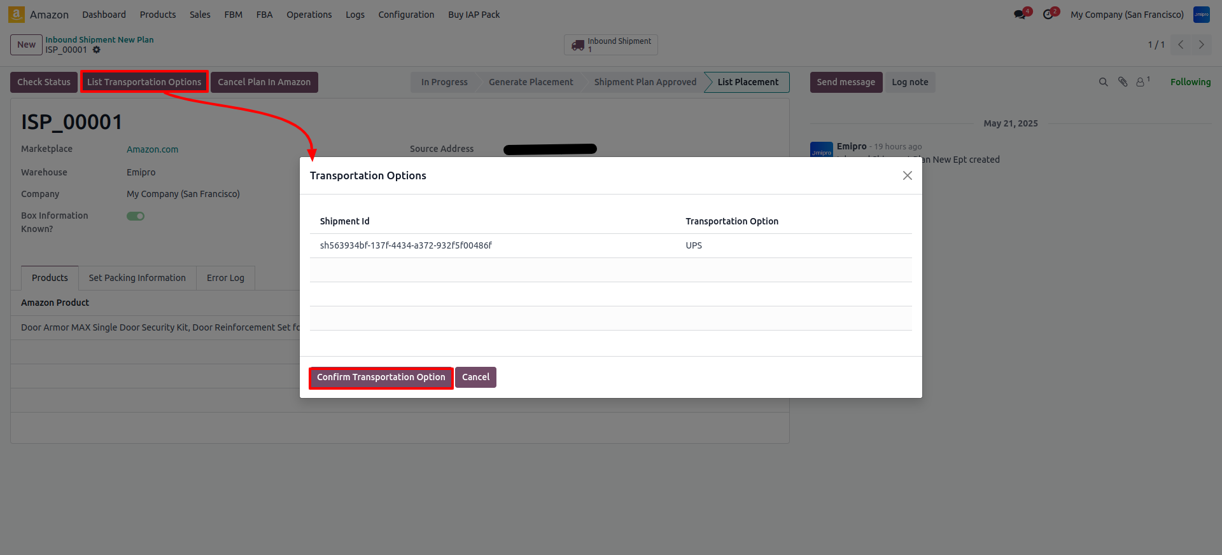The width and height of the screenshot is (1222, 555).
Task: Click the Inbound Shipment truck icon
Action: (x=578, y=45)
